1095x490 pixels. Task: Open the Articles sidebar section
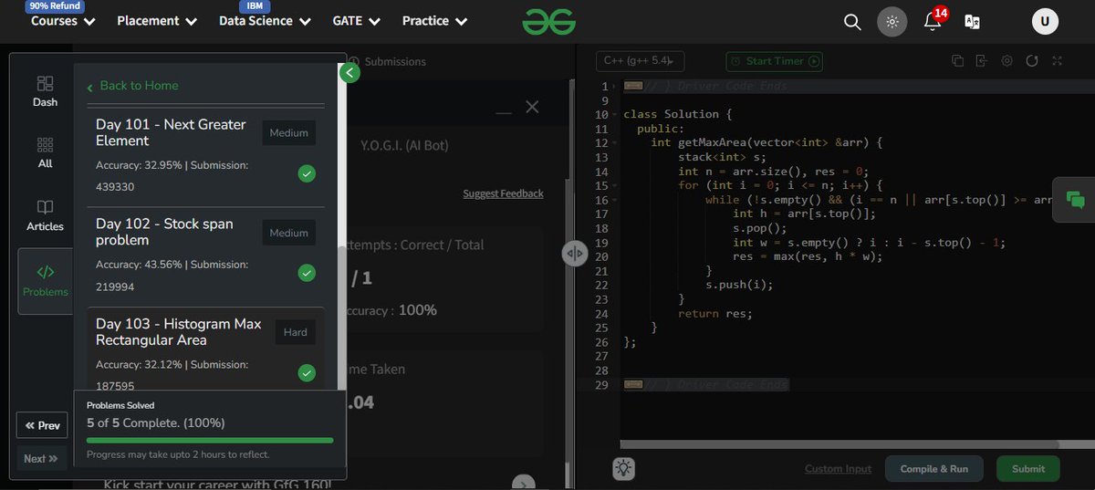(45, 215)
